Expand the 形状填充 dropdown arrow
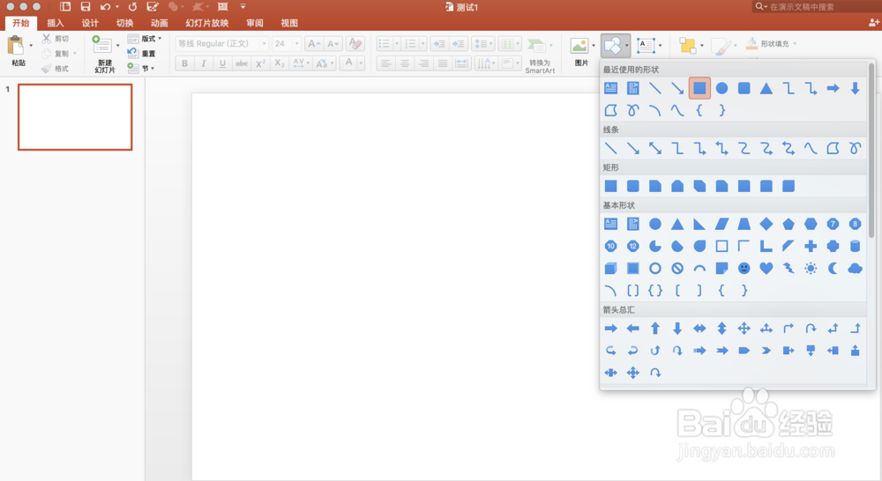 pos(795,43)
